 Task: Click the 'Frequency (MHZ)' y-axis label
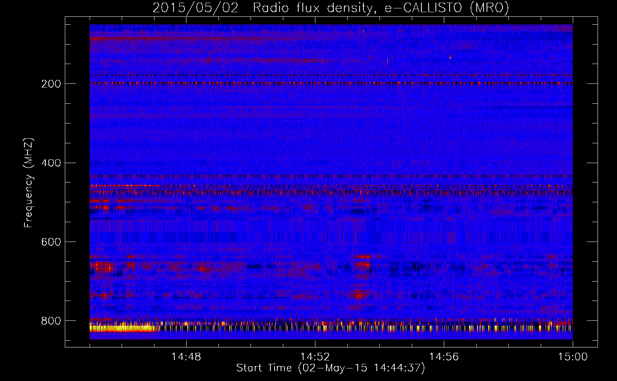click(29, 183)
